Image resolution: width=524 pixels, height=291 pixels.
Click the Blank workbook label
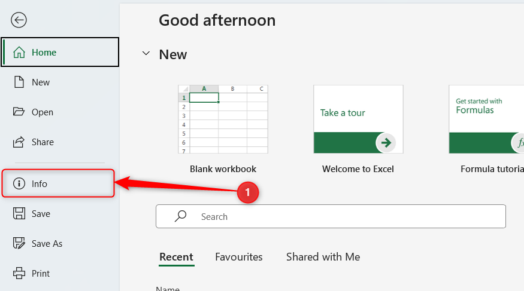tap(223, 169)
